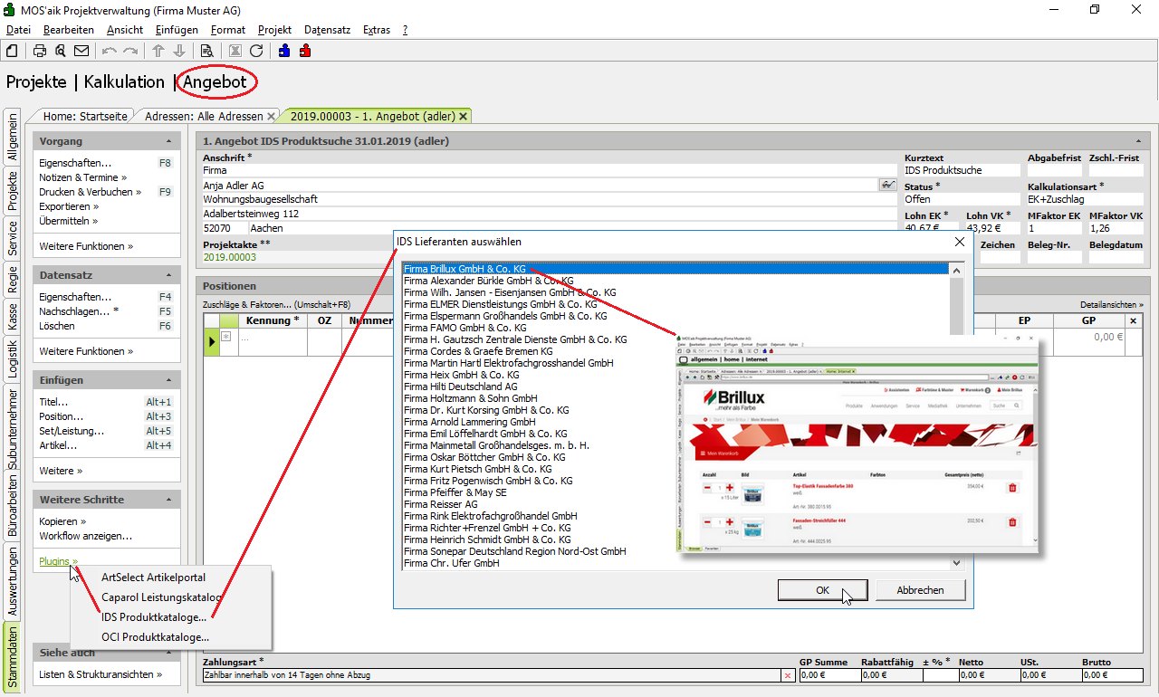The width and height of the screenshot is (1159, 697).
Task: Click Listen & Strukturansichten link
Action: [x=101, y=674]
